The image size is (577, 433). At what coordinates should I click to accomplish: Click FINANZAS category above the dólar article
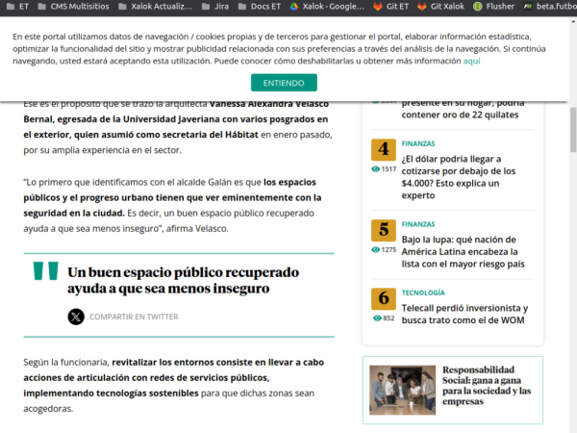[x=418, y=143]
